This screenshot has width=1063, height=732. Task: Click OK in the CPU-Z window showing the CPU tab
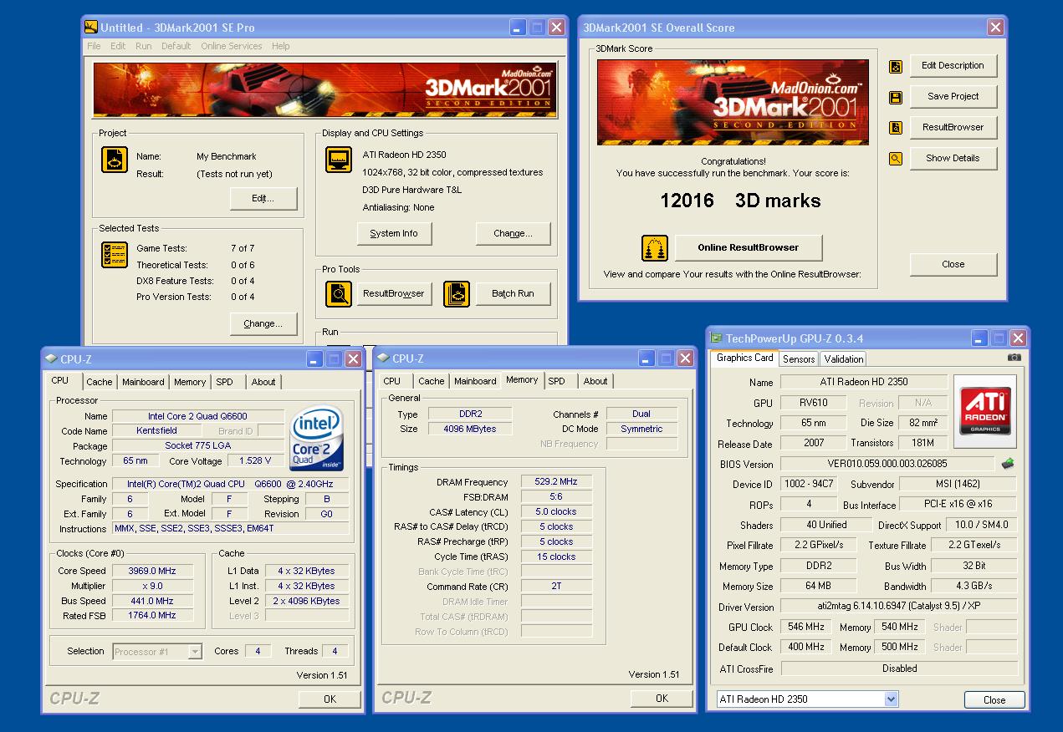(330, 699)
